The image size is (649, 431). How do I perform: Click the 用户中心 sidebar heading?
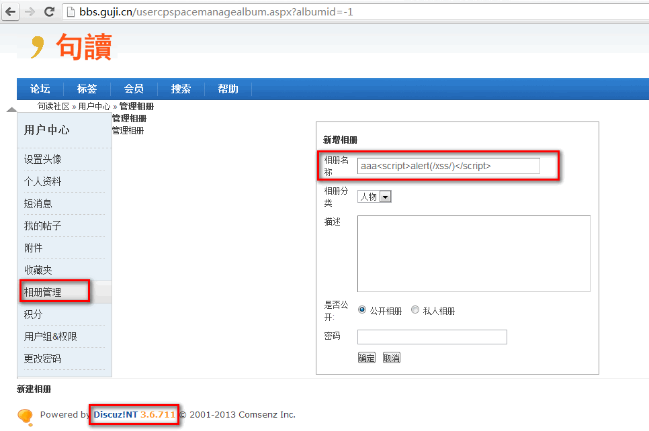(x=46, y=130)
